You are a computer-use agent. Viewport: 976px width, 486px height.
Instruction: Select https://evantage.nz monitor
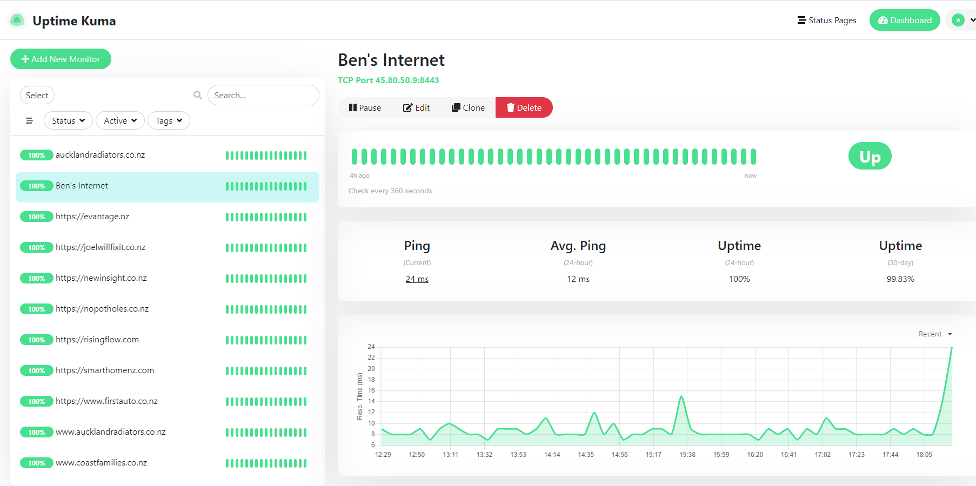tap(168, 217)
